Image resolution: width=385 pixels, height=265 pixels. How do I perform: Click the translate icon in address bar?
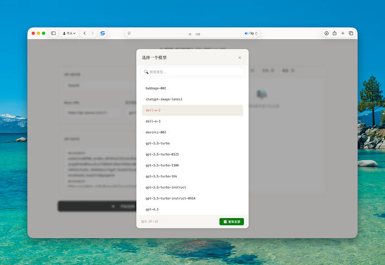(x=252, y=33)
